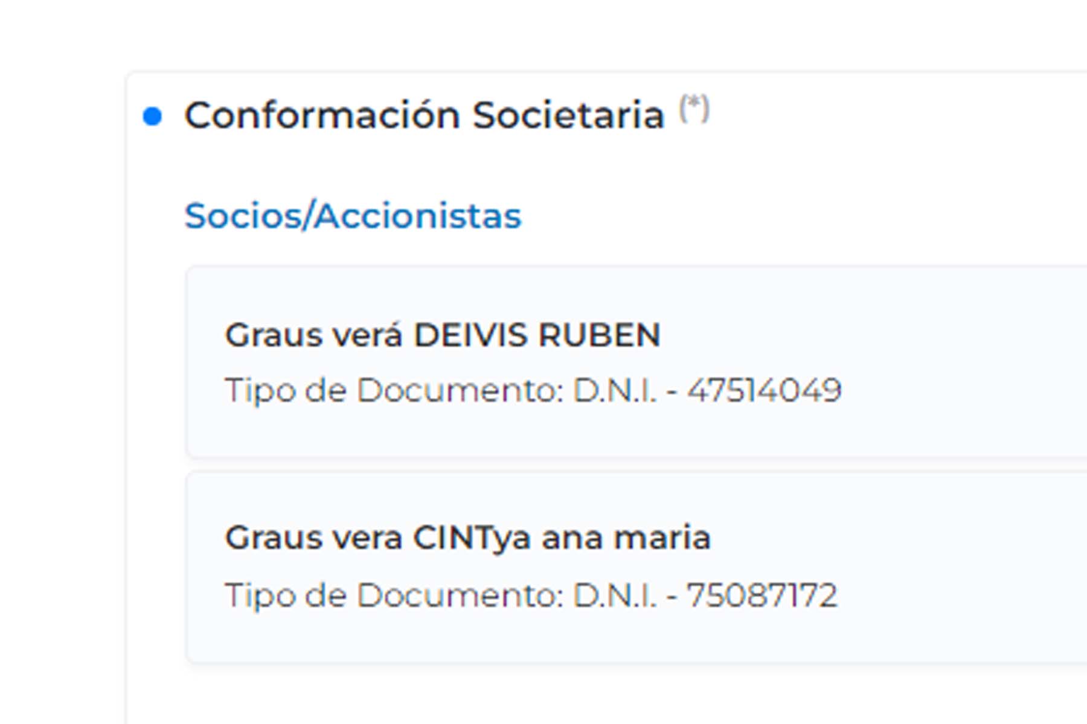Select the word Conformación in heading
Viewport: 1087px width, 724px height.
(x=322, y=115)
